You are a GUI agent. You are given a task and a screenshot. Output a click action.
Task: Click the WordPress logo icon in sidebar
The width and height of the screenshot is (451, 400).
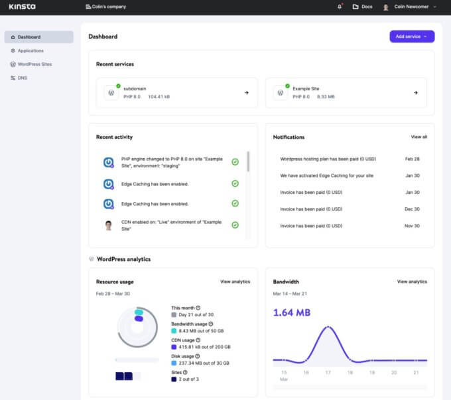(13, 64)
